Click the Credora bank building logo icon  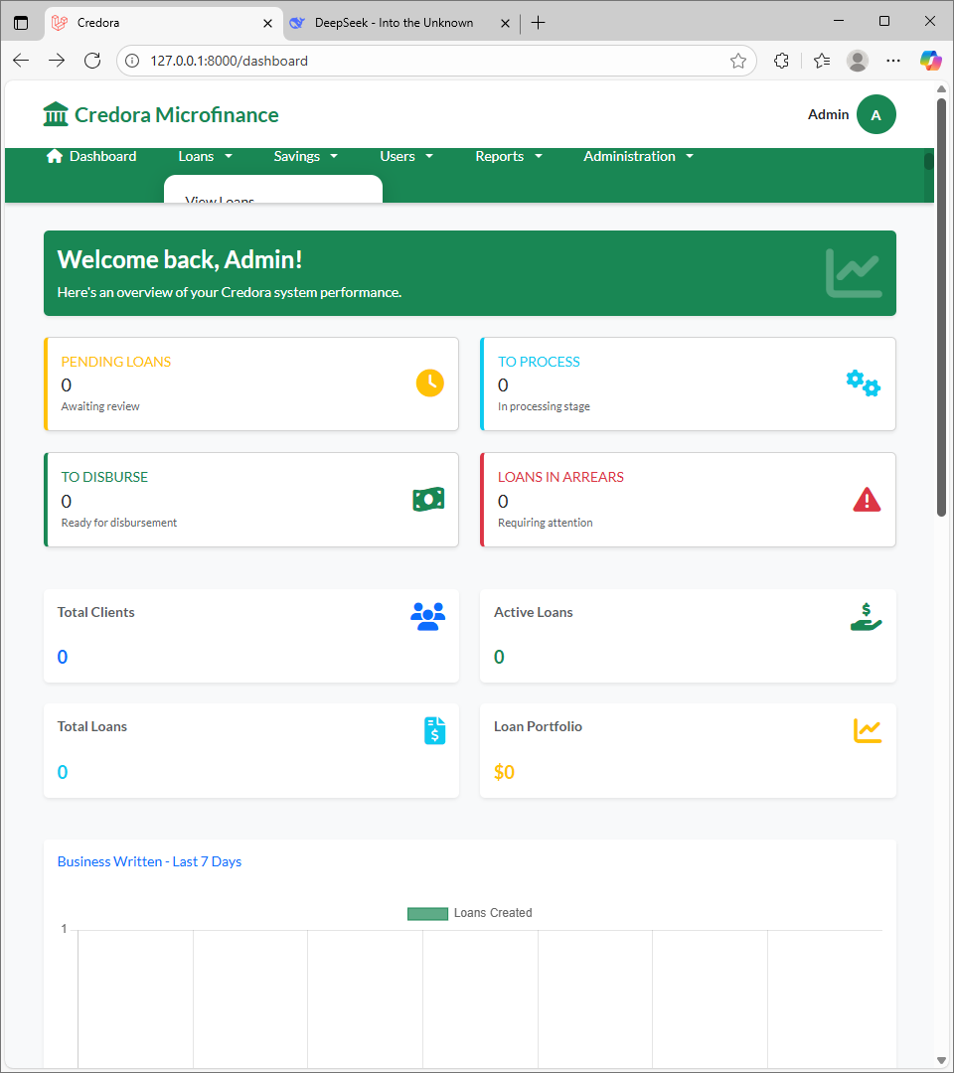tap(56, 114)
